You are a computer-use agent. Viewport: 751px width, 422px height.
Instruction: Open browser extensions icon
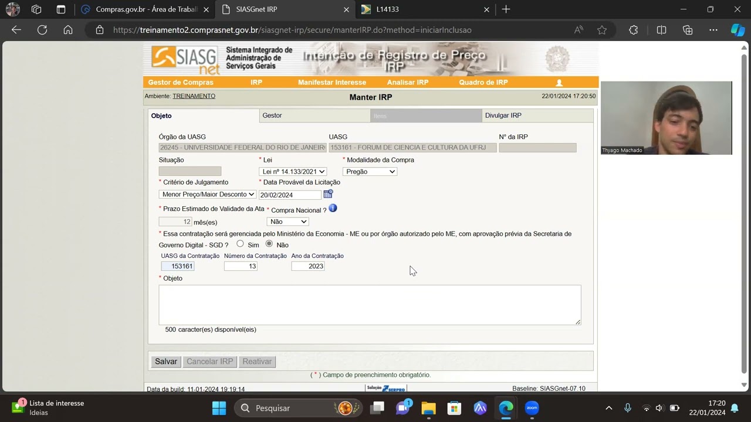634,30
